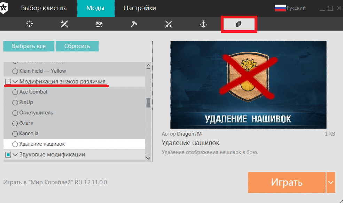Click the author name DragonTM
343x203 pixels.
(x=189, y=134)
